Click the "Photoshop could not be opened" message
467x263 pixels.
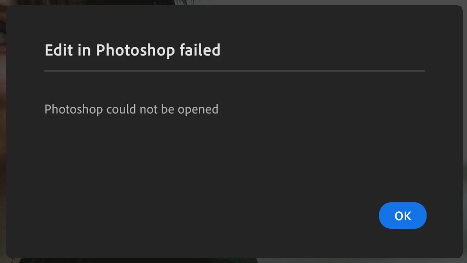[x=131, y=109]
